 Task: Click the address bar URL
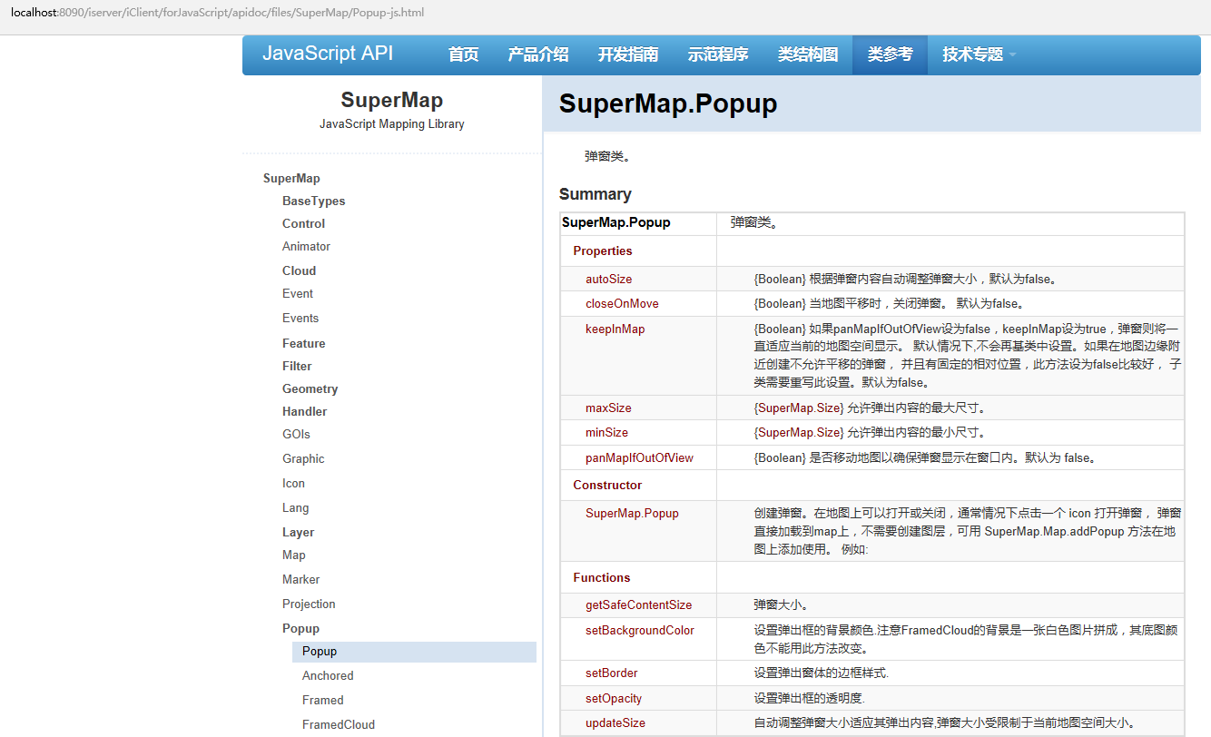pos(217,13)
